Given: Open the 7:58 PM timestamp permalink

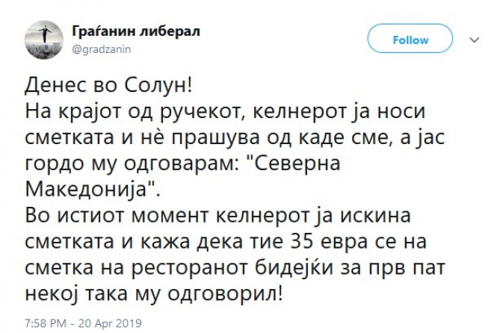Looking at the screenshot, I should tap(46, 323).
